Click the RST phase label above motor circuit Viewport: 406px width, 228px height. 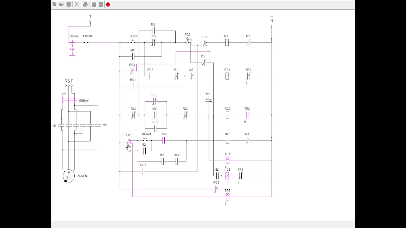[x=69, y=81]
